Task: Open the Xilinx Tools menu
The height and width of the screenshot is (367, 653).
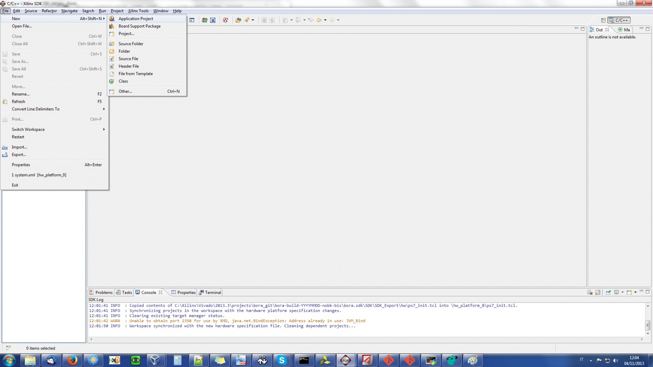Action: [x=138, y=11]
